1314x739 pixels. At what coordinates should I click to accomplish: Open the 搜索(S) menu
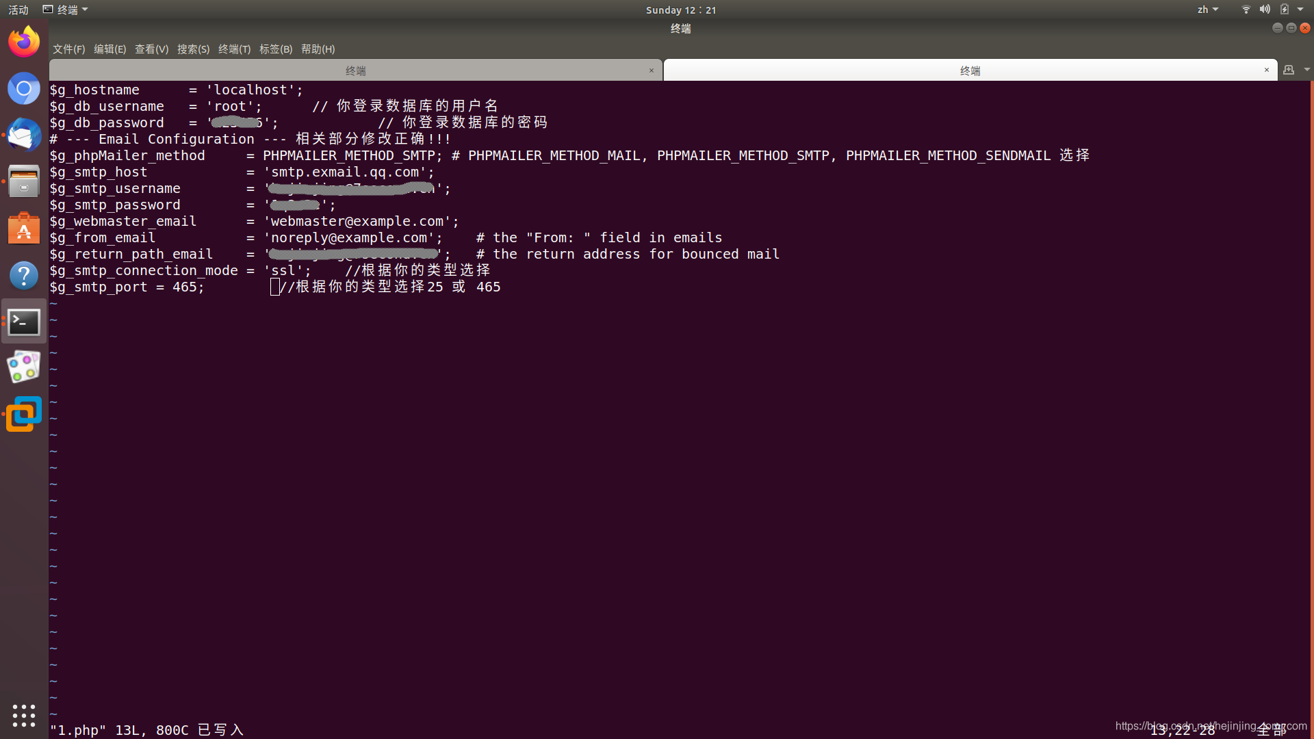pyautogui.click(x=193, y=49)
